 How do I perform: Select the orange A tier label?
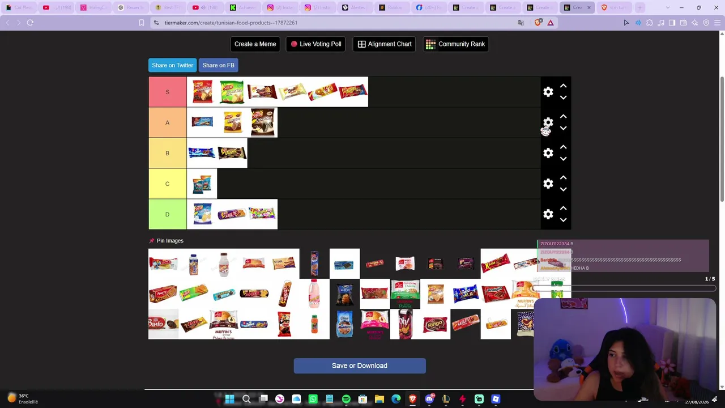pos(167,122)
